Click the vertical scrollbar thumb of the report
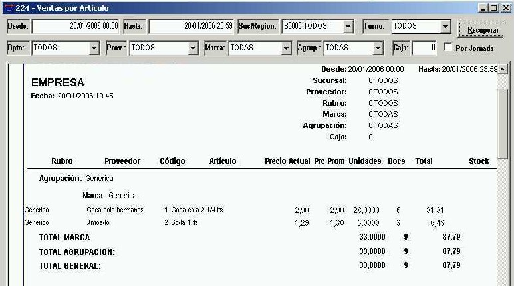The height and width of the screenshot is (286, 514). [503, 113]
